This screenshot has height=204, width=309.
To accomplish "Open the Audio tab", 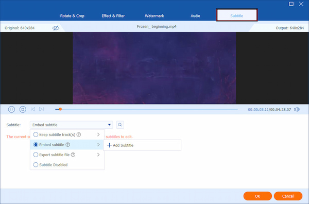I will 195,16.
